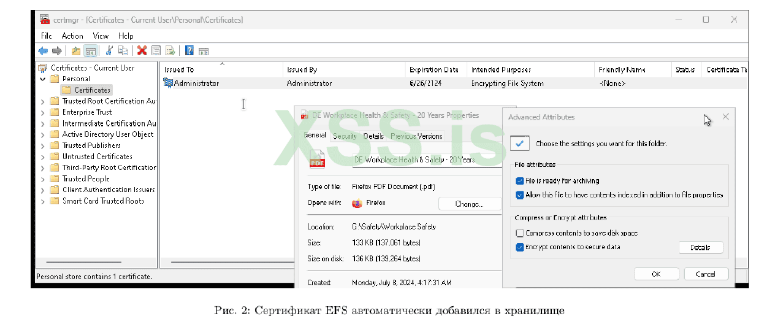This screenshot has height=330, width=780.
Task: Click the Change... button
Action: (470, 204)
